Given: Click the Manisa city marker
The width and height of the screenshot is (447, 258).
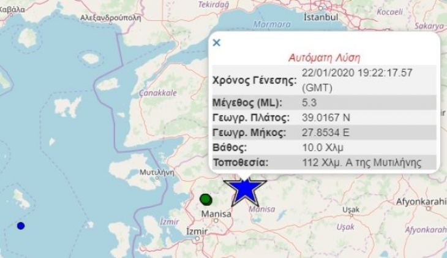Looking at the screenshot, I should 216,221.
